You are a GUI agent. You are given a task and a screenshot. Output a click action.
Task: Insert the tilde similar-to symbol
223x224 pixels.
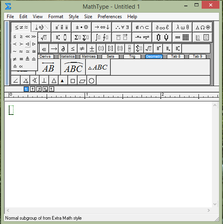click(x=15, y=51)
